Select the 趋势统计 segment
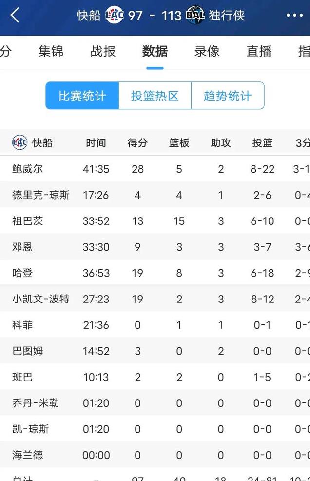Screen dimensions: 310x481 point(228,96)
